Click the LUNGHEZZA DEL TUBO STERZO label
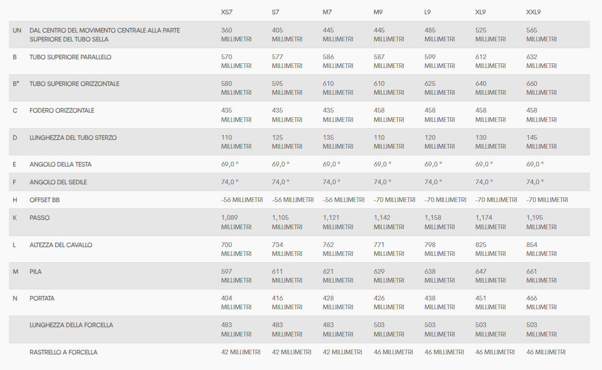Viewport: 602px width, 370px height. point(73,138)
